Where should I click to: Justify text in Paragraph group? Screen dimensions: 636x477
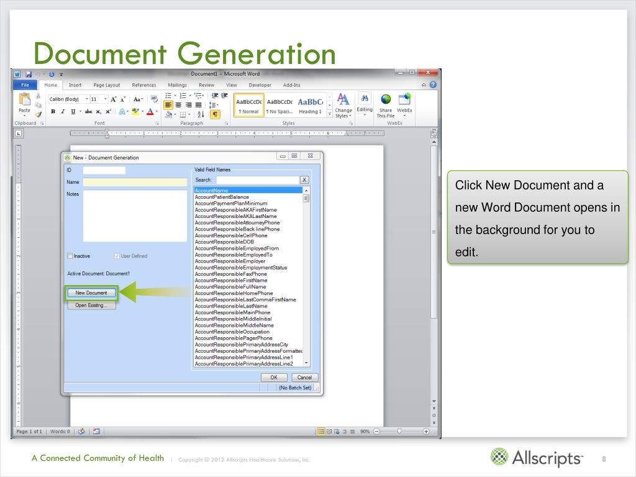199,105
